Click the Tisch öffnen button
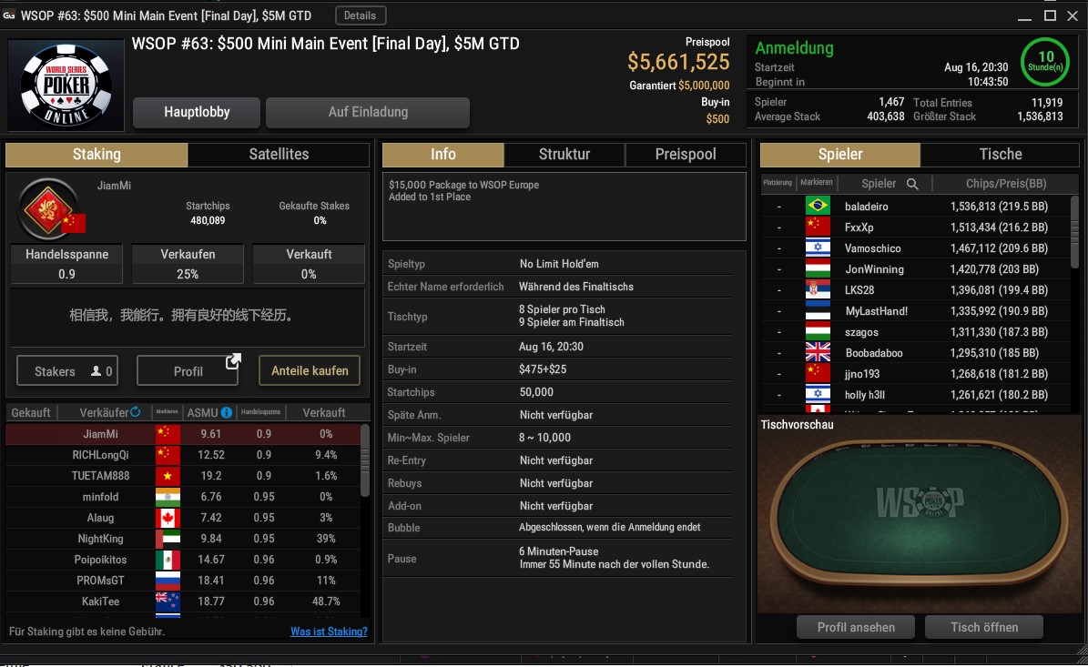This screenshot has height=667, width=1088. click(x=984, y=628)
